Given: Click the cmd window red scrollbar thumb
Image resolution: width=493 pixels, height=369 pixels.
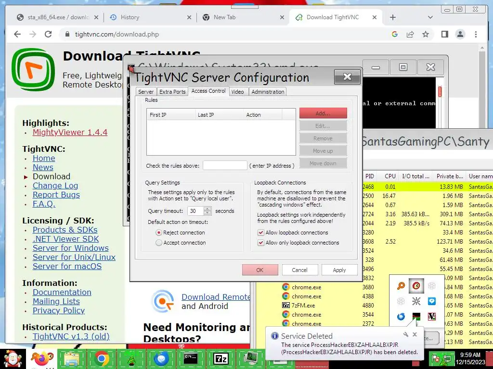Looking at the screenshot, I should [x=440, y=91].
